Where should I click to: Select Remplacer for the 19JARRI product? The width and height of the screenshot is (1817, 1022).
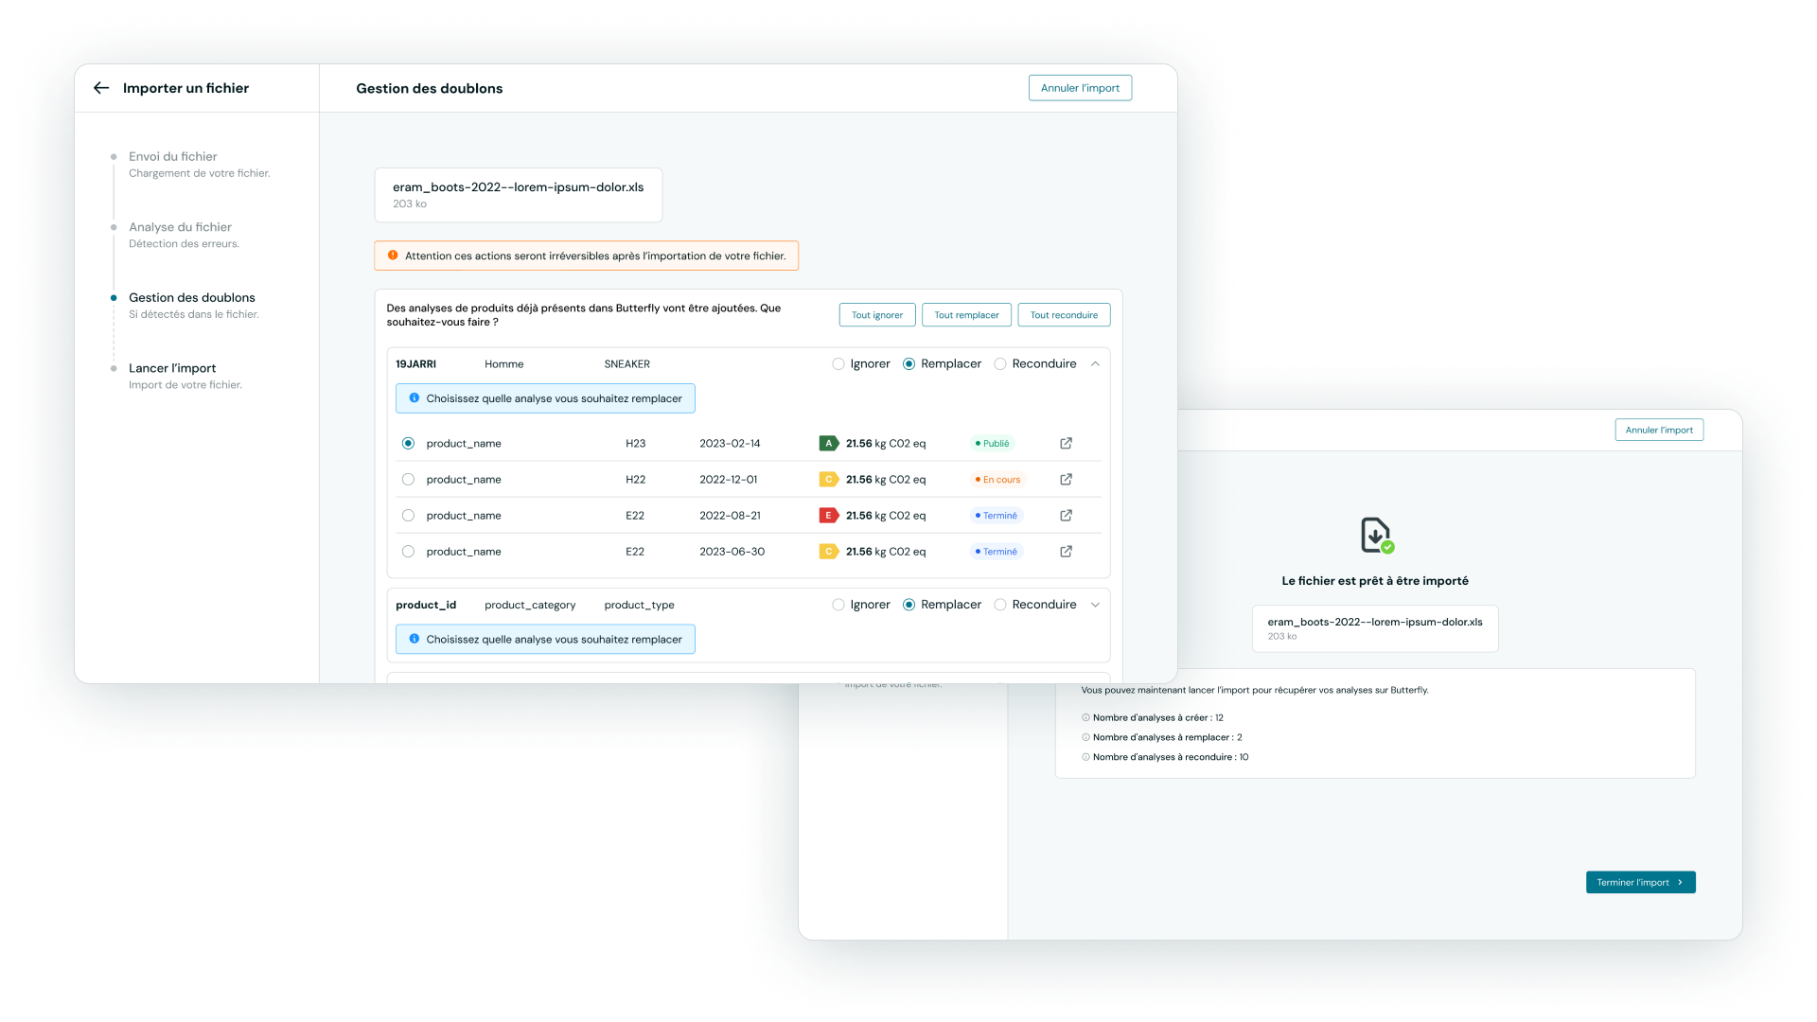pos(908,363)
